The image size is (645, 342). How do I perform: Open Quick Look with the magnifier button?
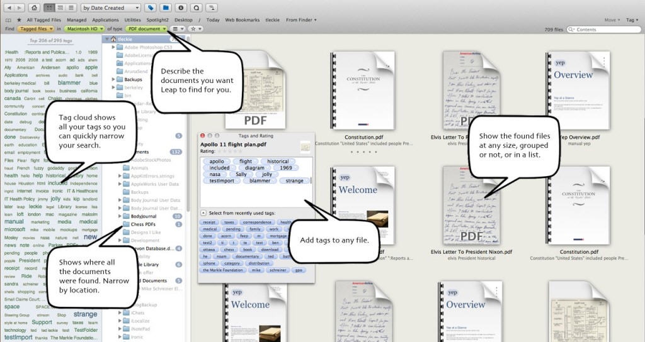coord(197,8)
